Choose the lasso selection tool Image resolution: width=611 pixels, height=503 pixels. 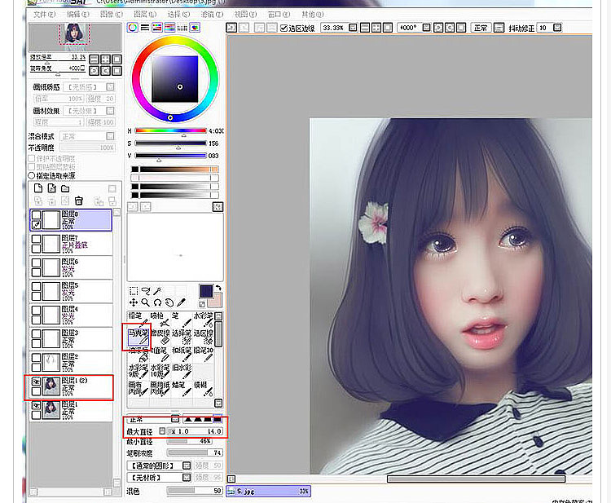pos(146,291)
